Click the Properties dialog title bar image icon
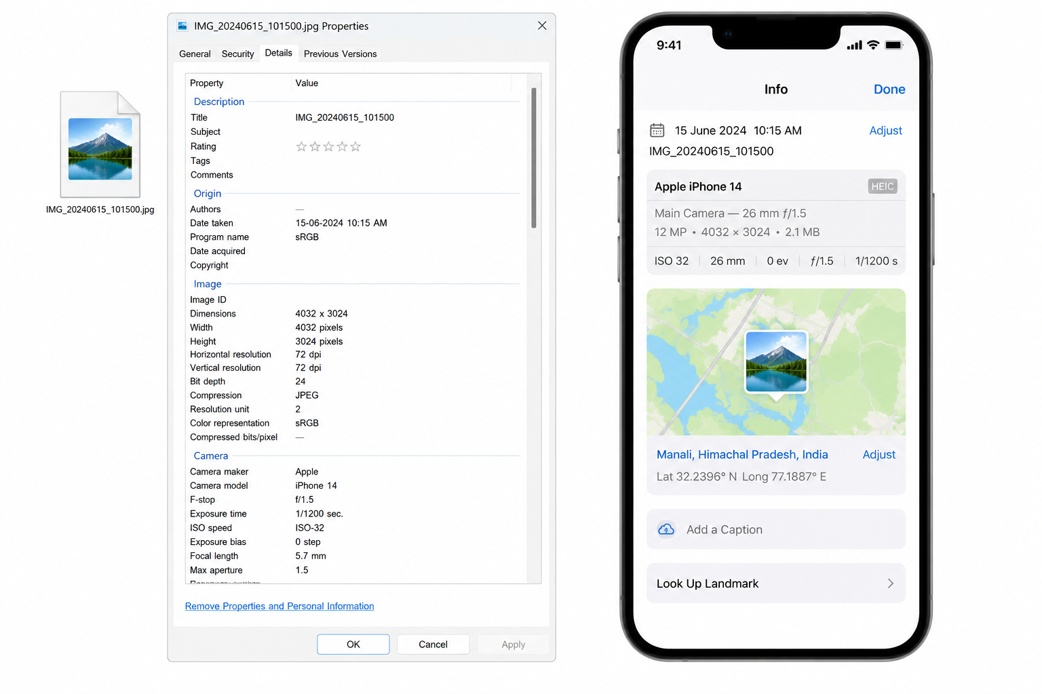The height and width of the screenshot is (694, 1042). click(182, 26)
